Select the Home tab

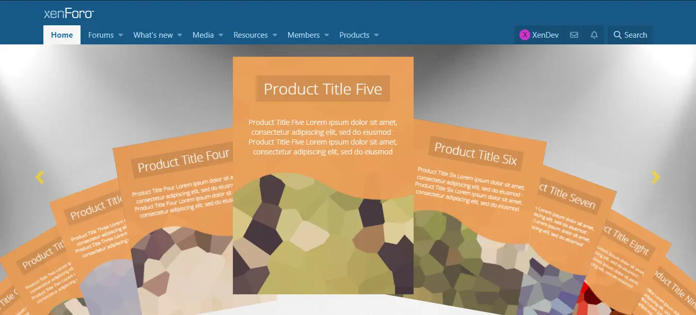pos(62,35)
